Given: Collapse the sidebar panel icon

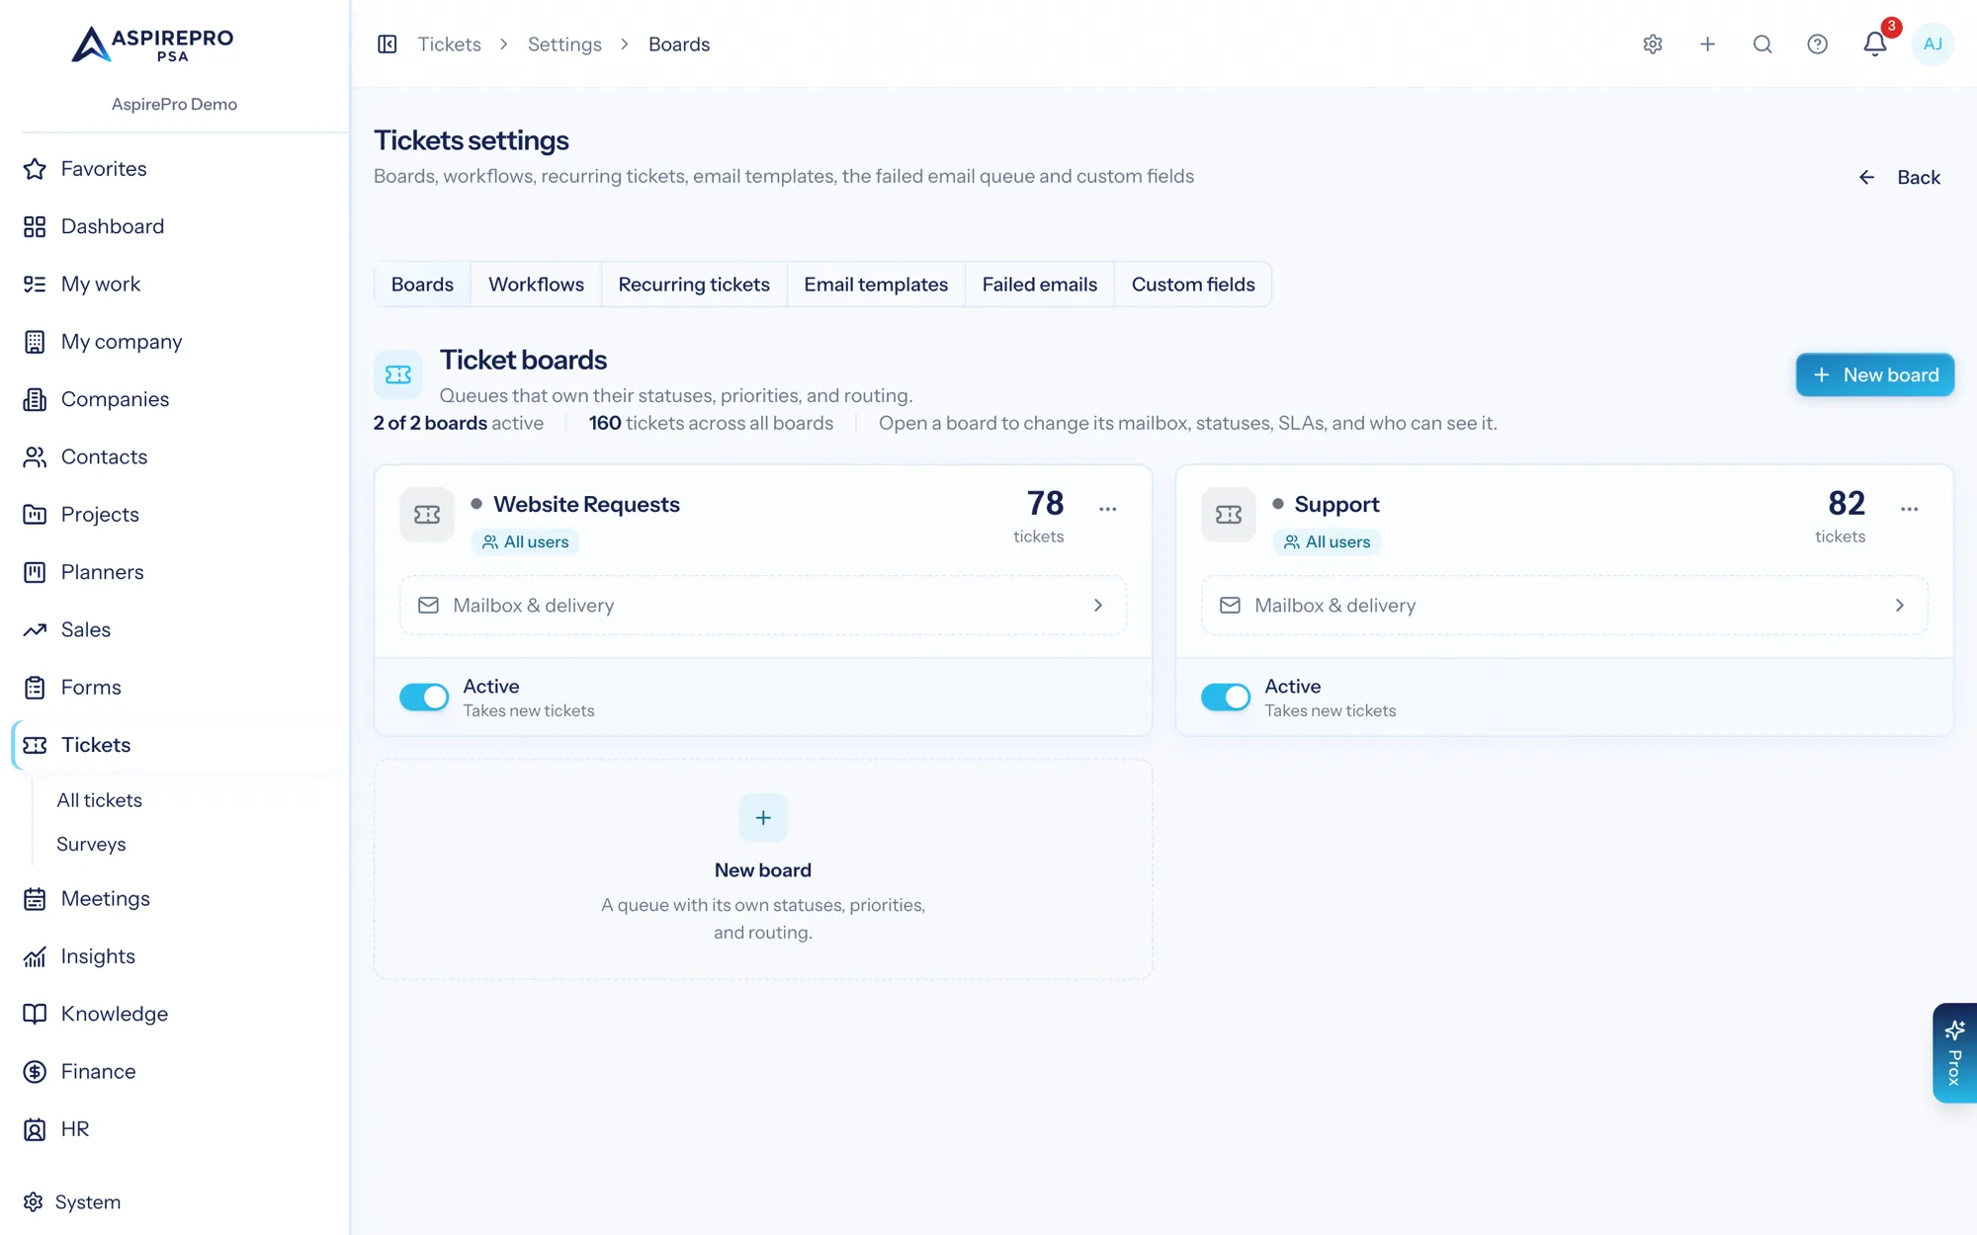Looking at the screenshot, I should [x=387, y=44].
